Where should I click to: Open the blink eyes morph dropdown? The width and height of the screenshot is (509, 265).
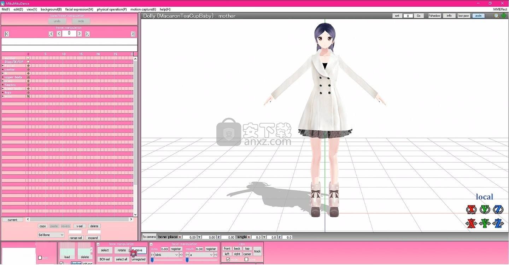pos(166,255)
